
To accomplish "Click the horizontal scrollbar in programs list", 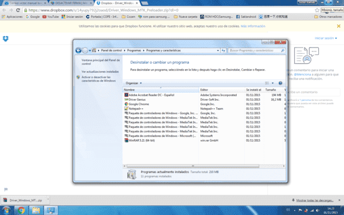I will pos(193,166).
